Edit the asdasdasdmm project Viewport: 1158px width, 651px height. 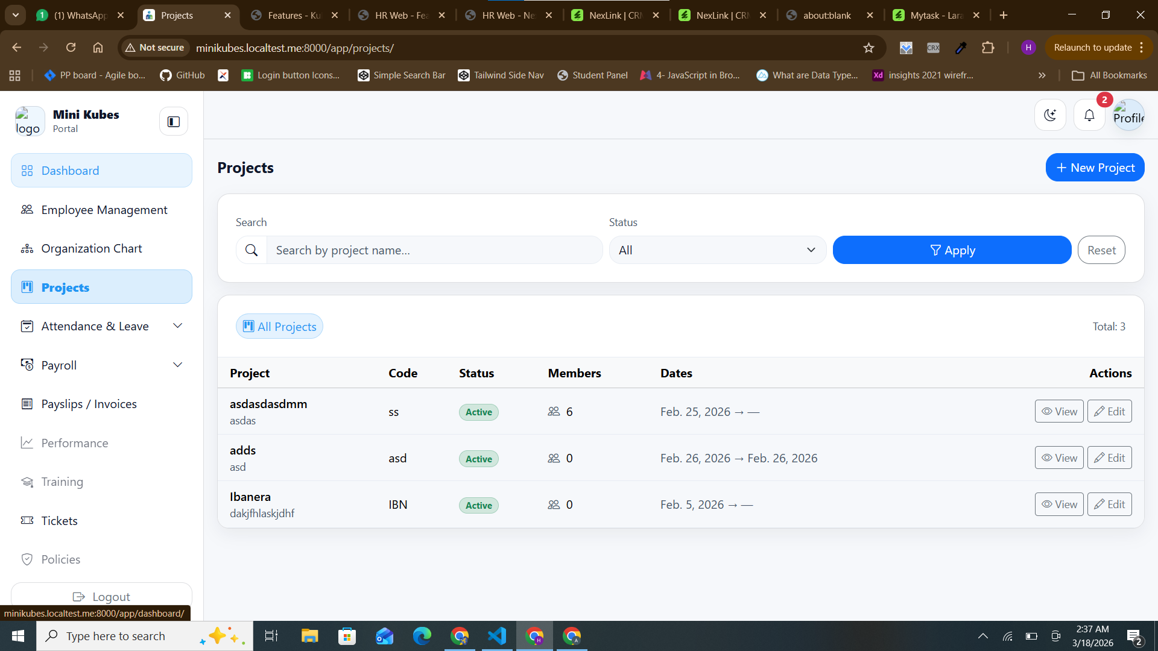click(1109, 412)
